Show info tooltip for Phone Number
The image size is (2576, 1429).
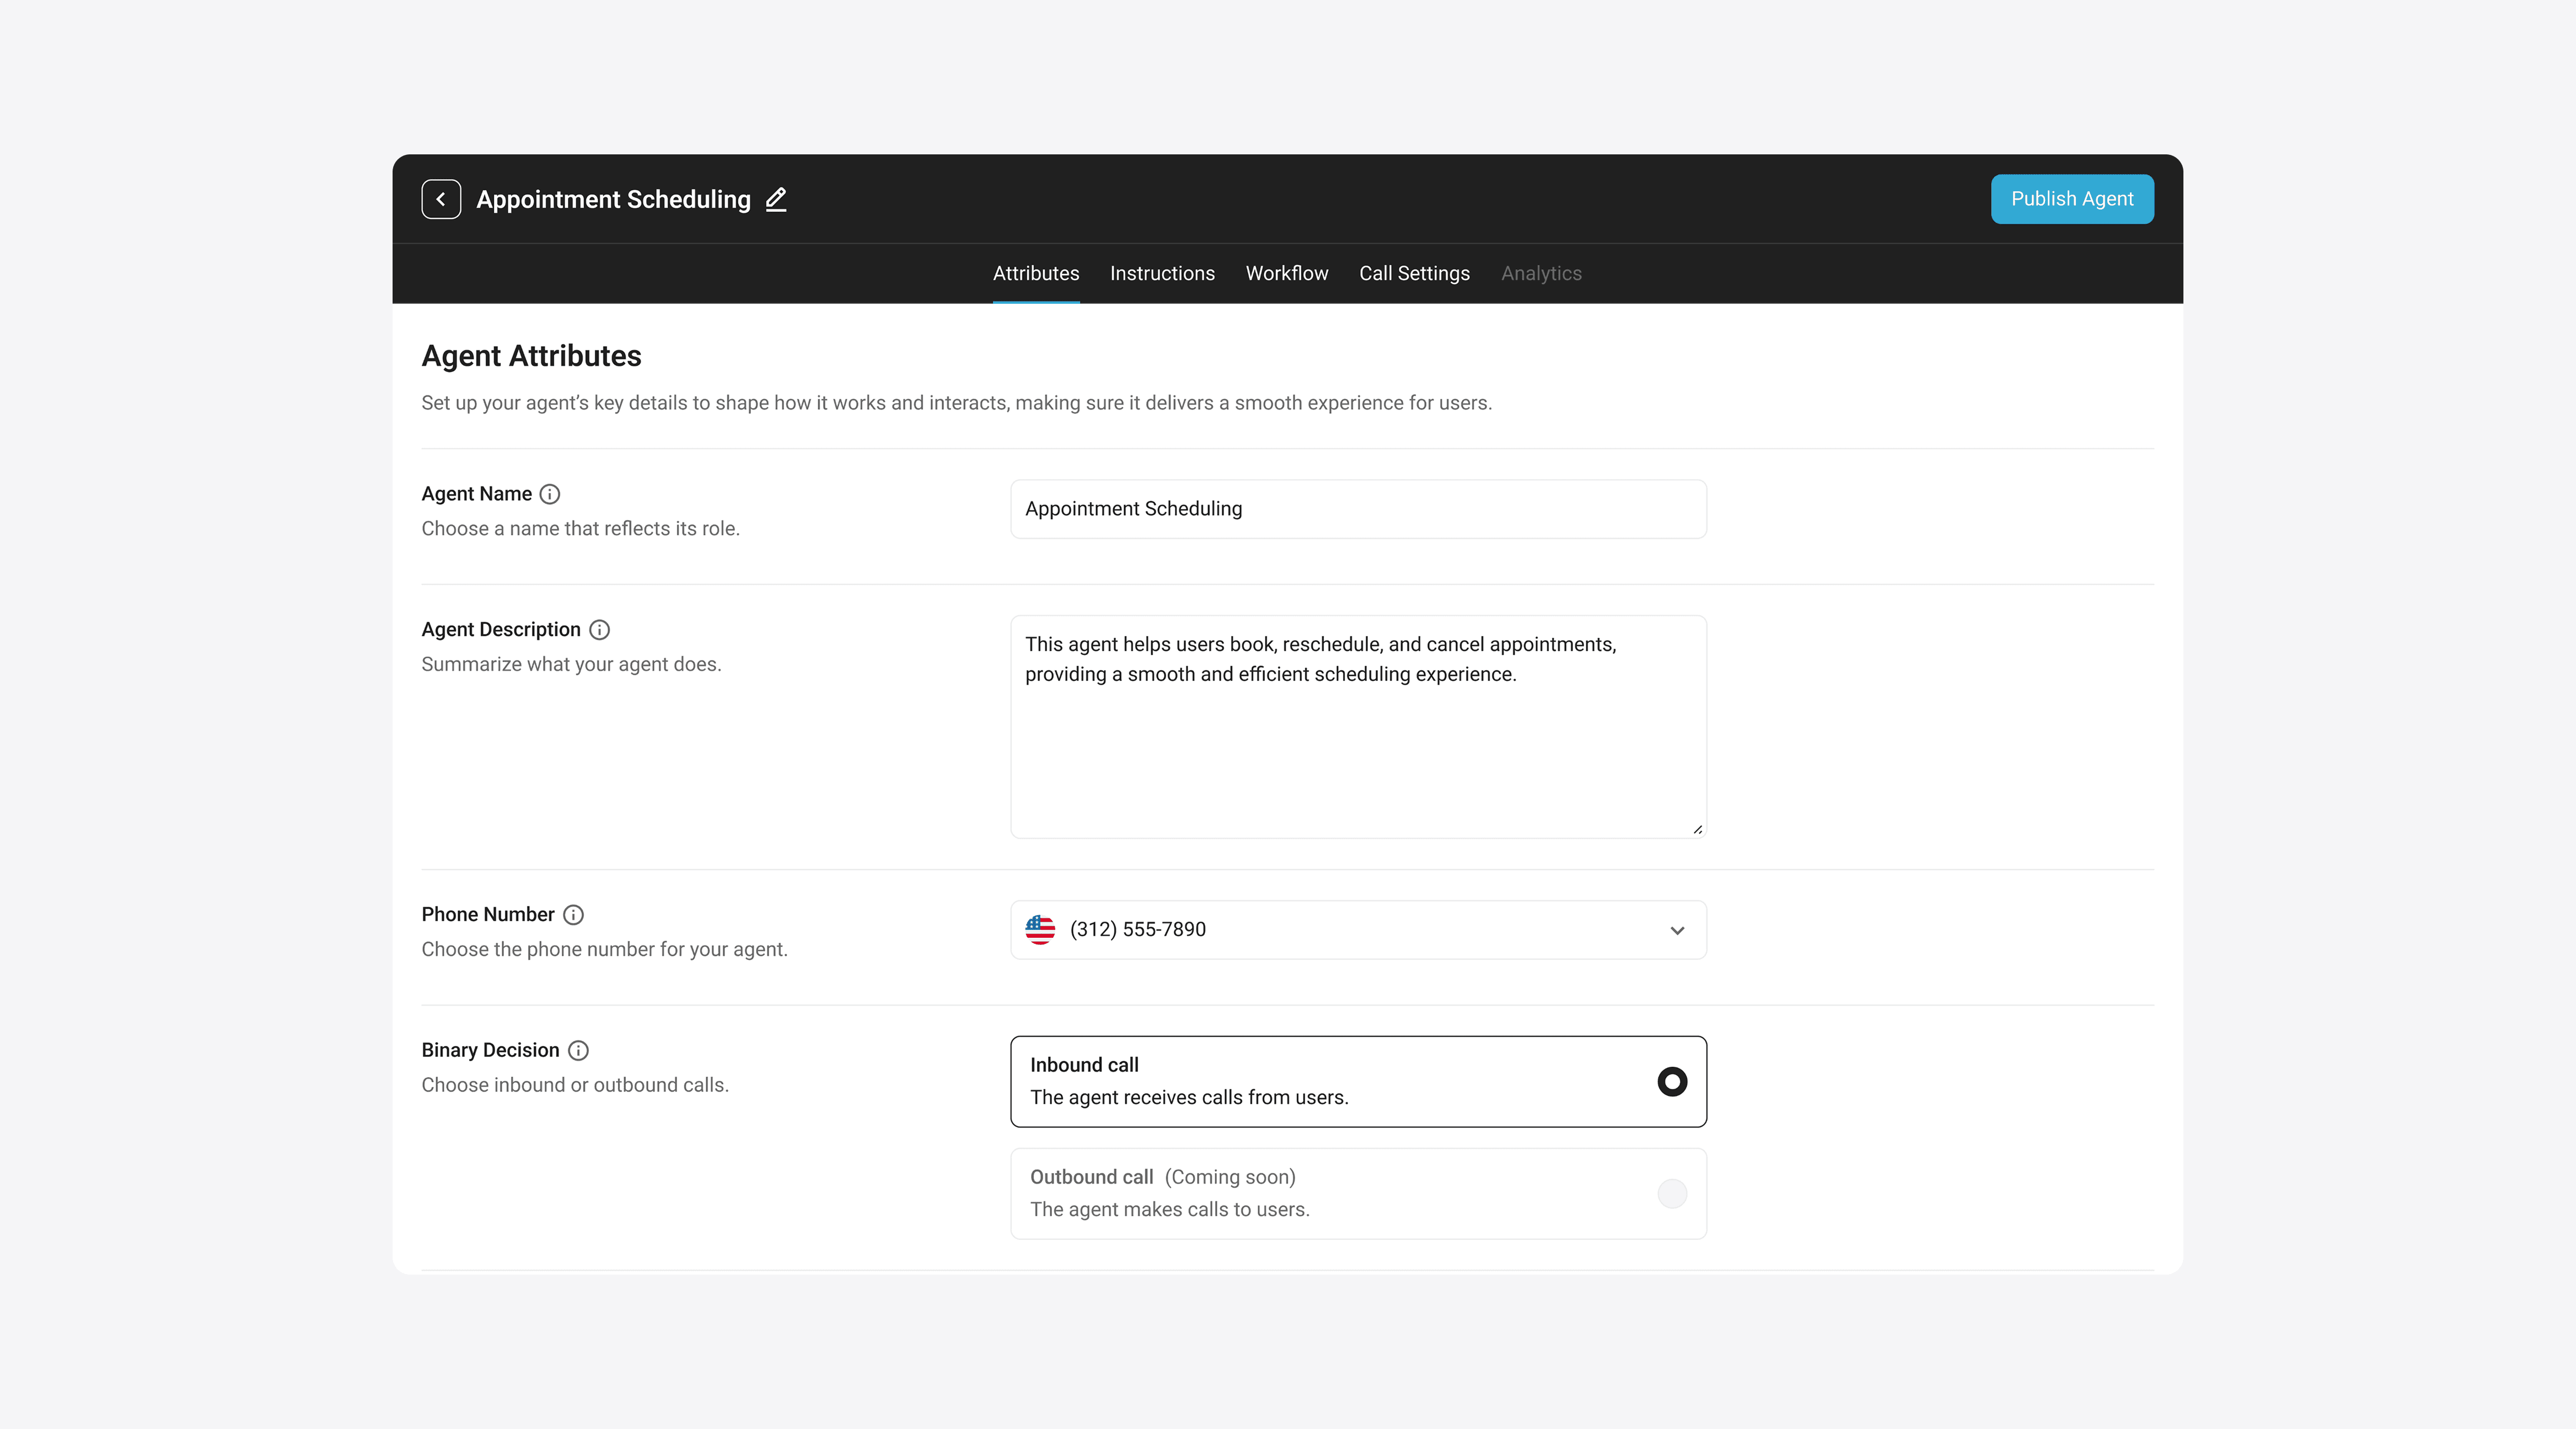(573, 915)
